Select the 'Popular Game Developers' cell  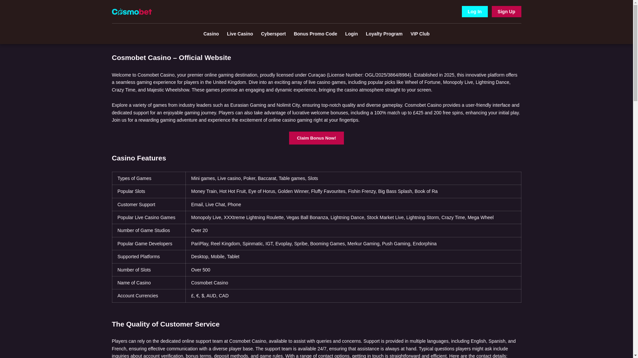149,244
